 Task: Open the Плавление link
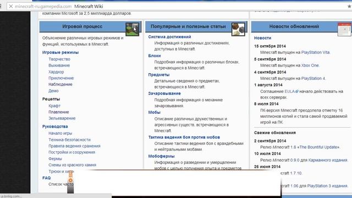click(59, 112)
